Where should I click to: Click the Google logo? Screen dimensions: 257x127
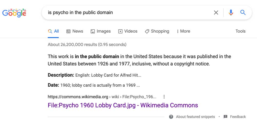pyautogui.click(x=14, y=13)
